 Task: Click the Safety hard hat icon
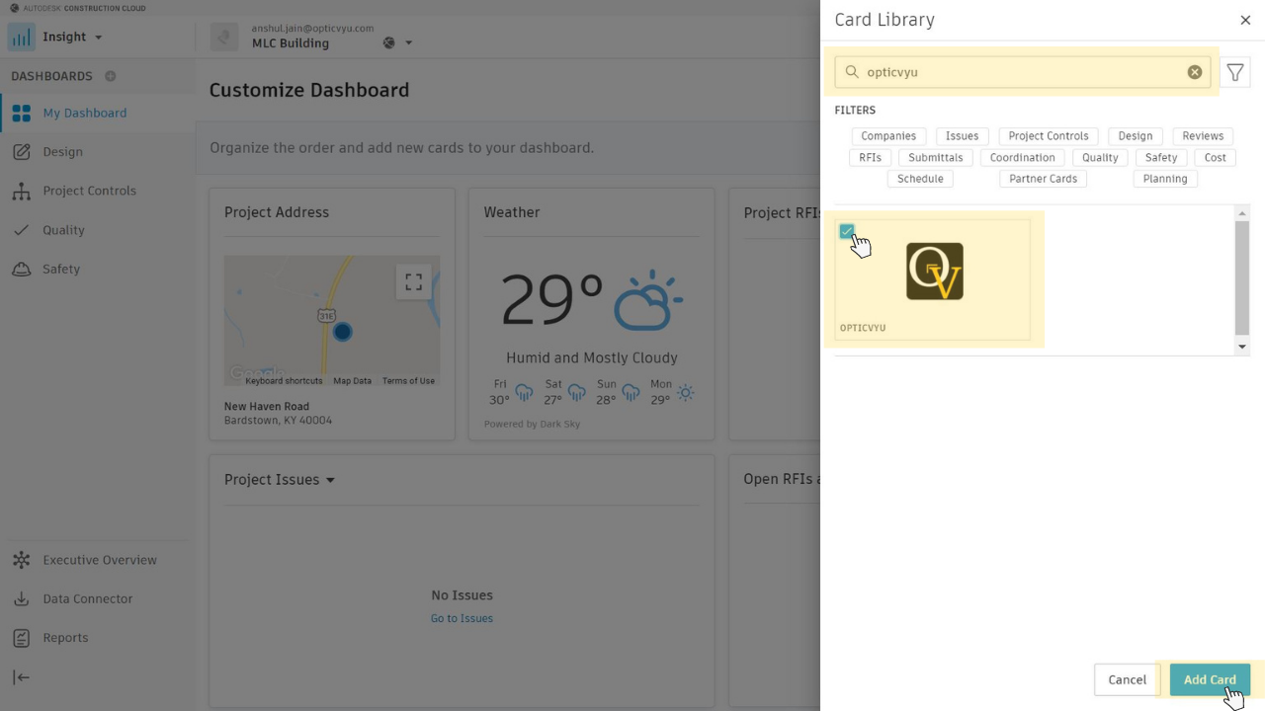[x=22, y=269]
